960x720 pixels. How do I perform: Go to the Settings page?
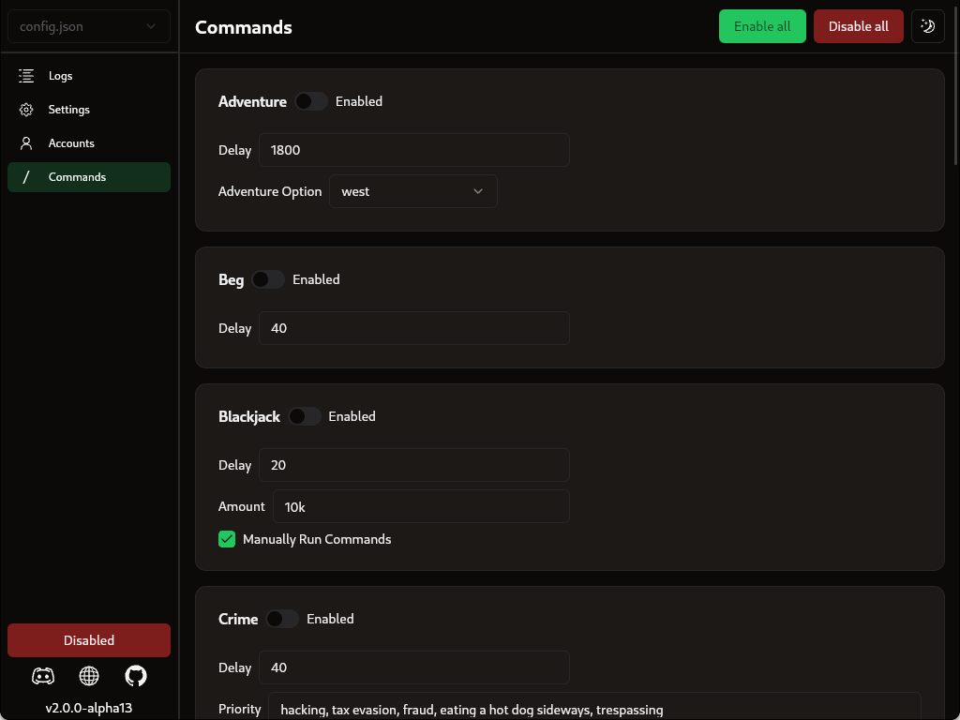pos(89,110)
